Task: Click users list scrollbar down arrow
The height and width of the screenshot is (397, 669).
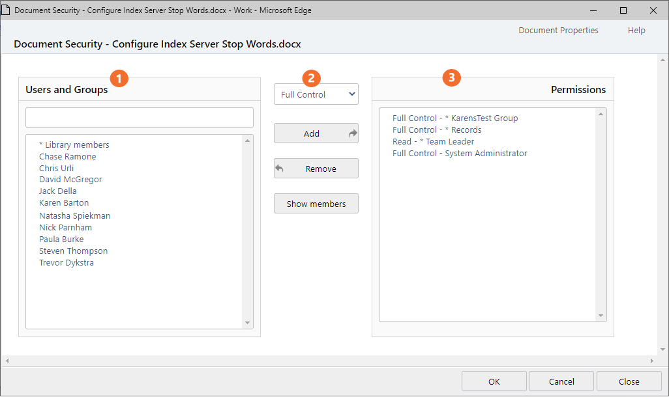Action: click(x=247, y=323)
